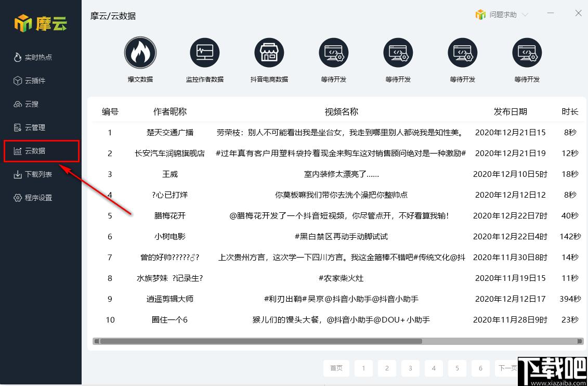Select 云管理 menu label
588x386 pixels.
pyautogui.click(x=35, y=127)
